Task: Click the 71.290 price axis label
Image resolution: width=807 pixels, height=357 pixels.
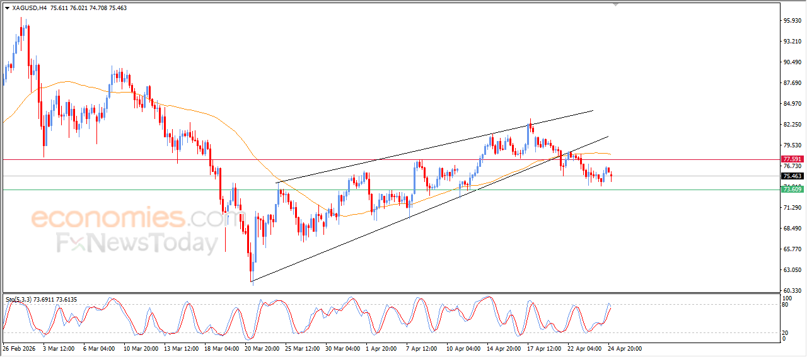Action: [x=791, y=208]
